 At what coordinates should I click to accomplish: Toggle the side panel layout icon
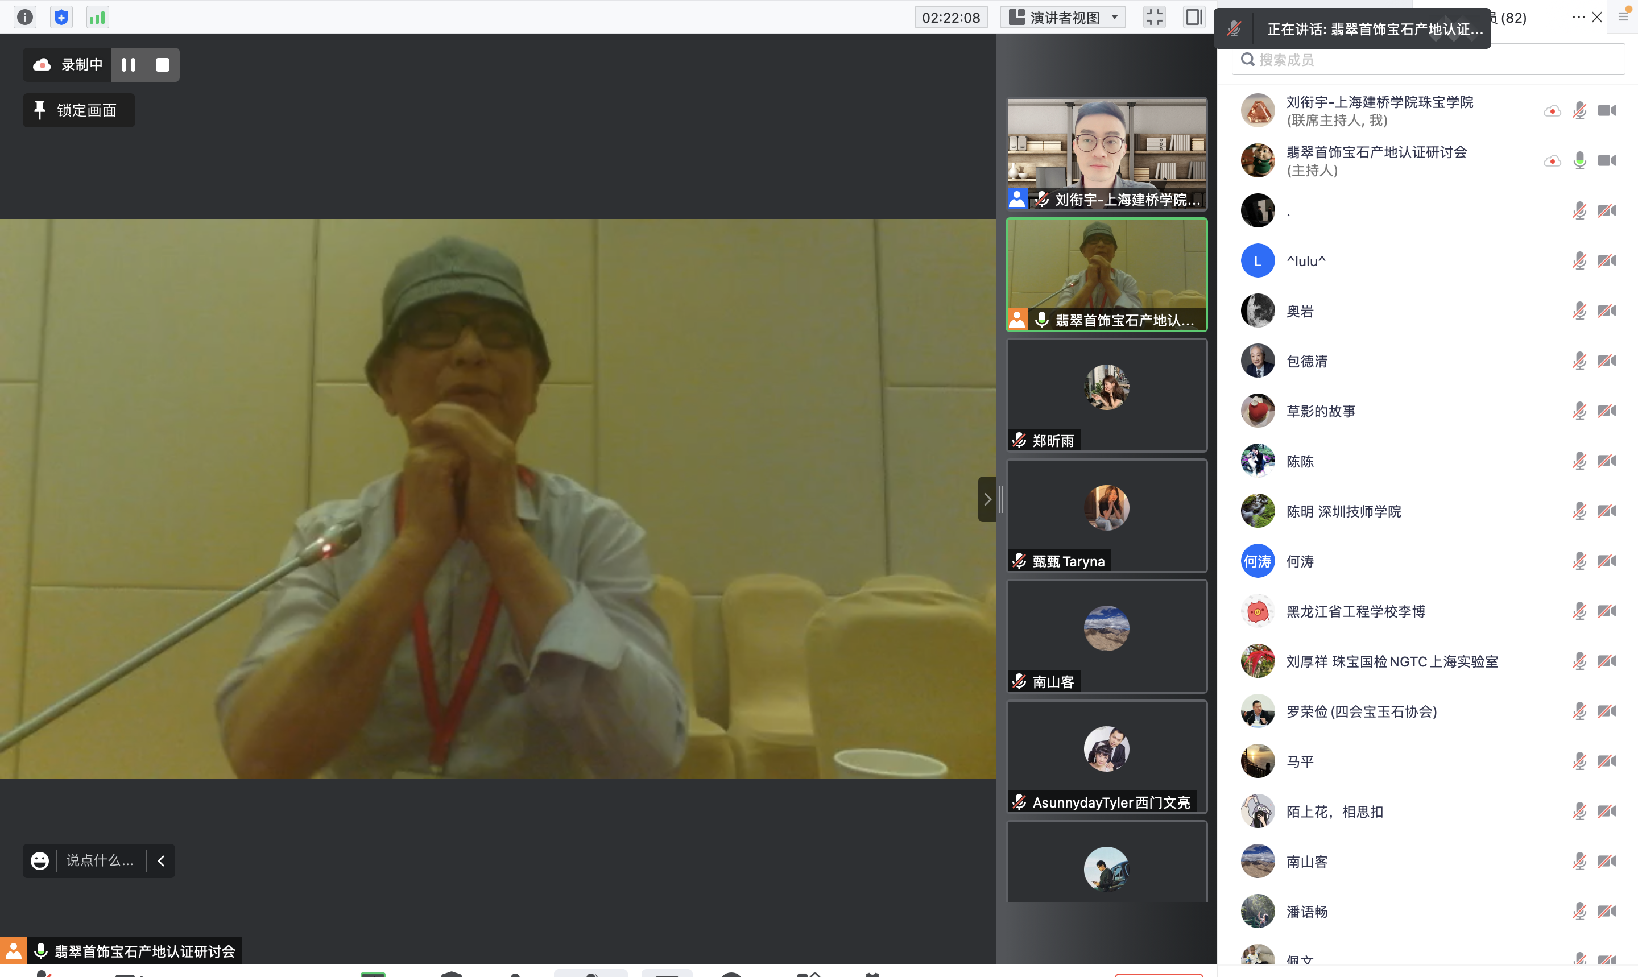[x=1194, y=17]
